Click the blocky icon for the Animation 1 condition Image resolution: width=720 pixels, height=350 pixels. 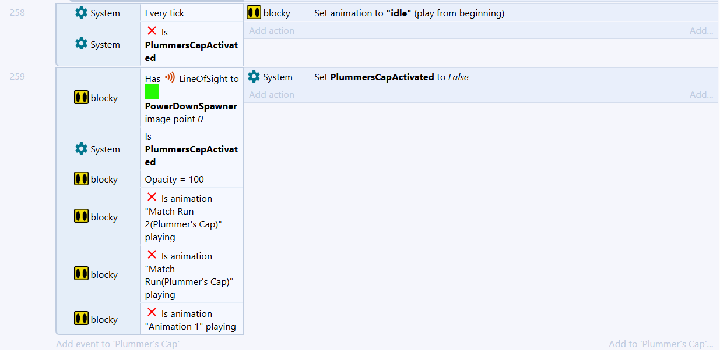(81, 319)
